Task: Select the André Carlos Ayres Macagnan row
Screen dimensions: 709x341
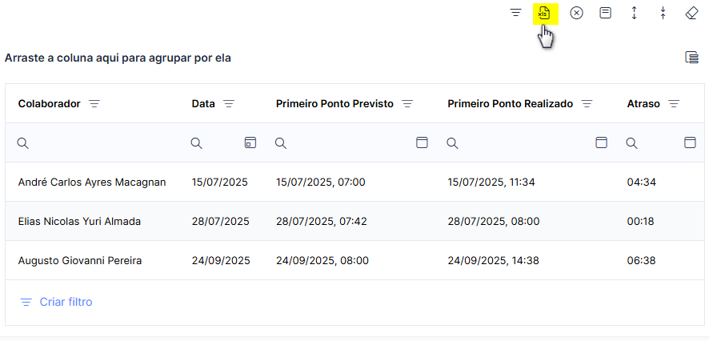Action: coord(354,183)
